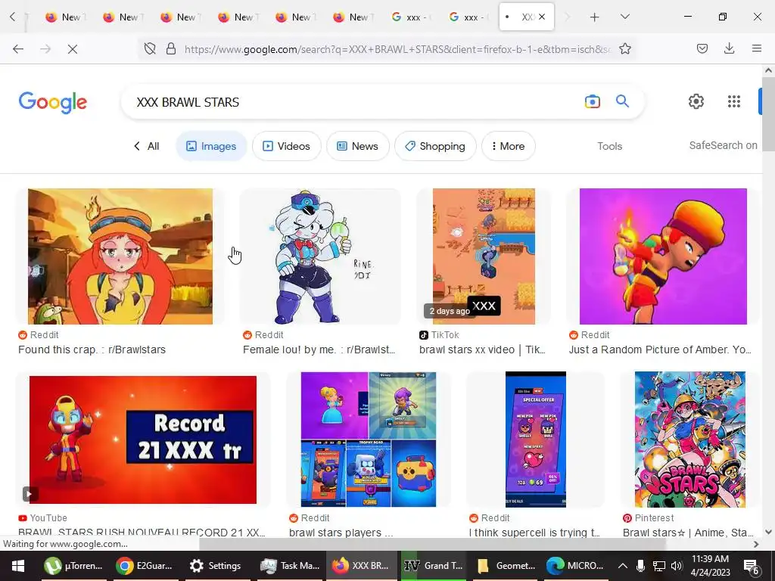Switch to first xxx Google tab
The height and width of the screenshot is (581, 775).
click(x=412, y=17)
